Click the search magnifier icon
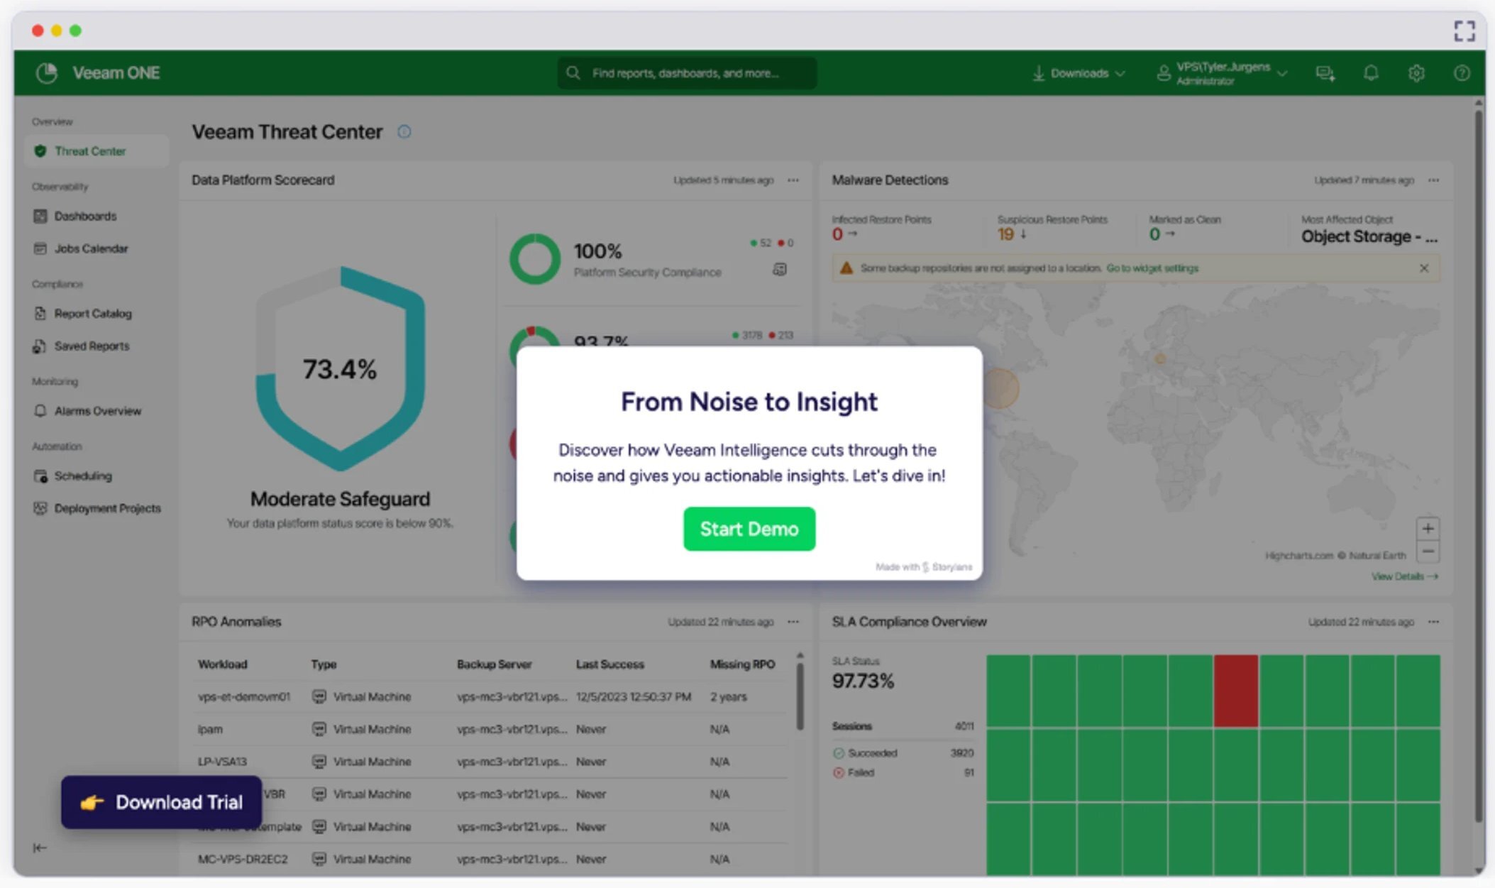Screen dimensions: 1495x888 tap(573, 73)
